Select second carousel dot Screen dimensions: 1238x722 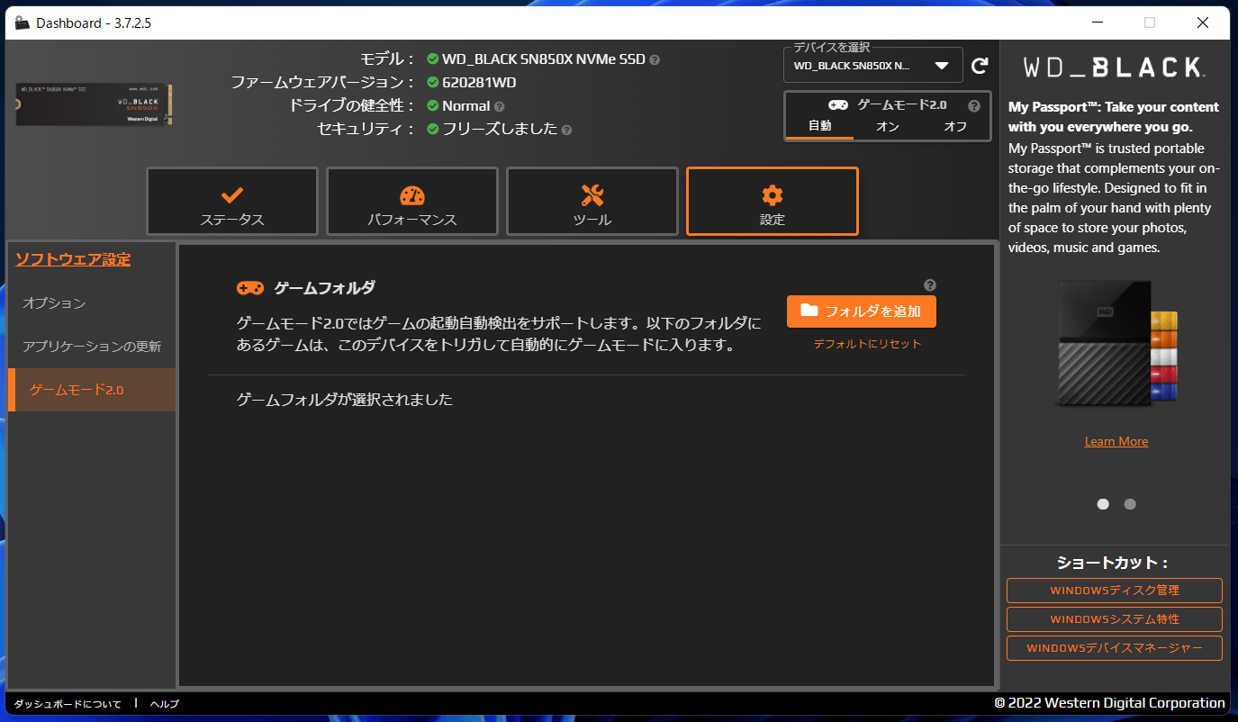click(x=1130, y=504)
